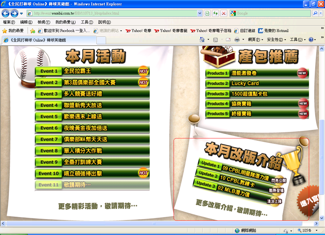Screen dimensions: 325x235
Task: Open Event 4 聯盟新秀大放送
Action: coord(92,105)
